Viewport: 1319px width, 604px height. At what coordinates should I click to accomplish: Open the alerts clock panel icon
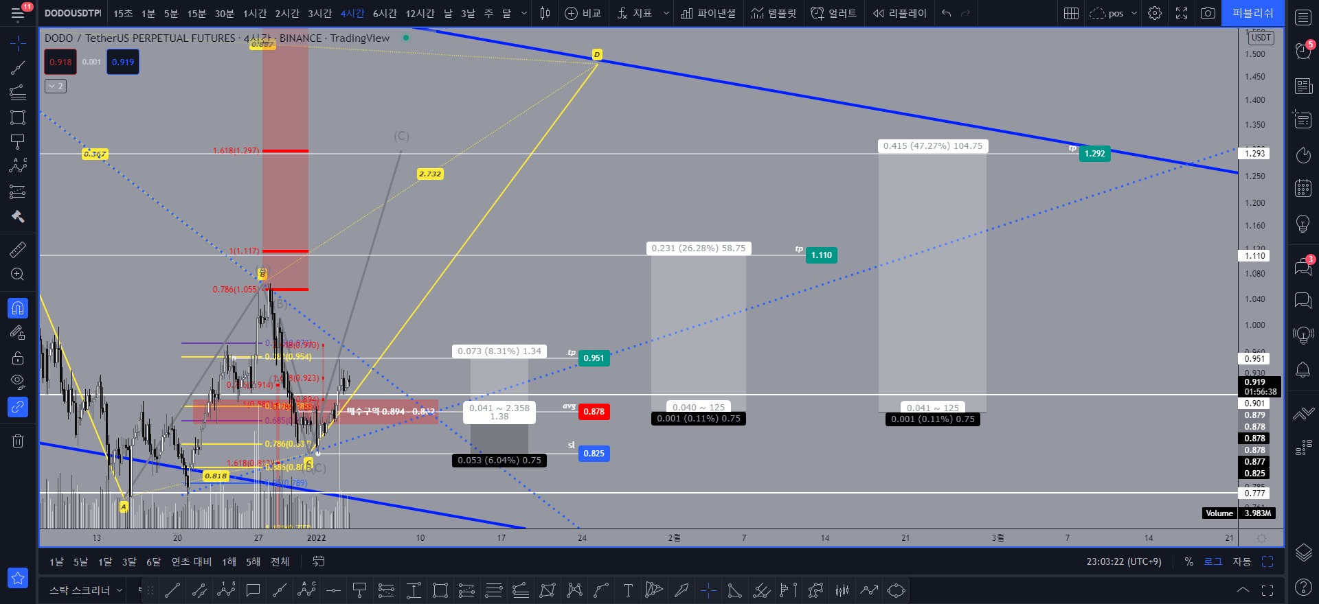tap(1303, 51)
